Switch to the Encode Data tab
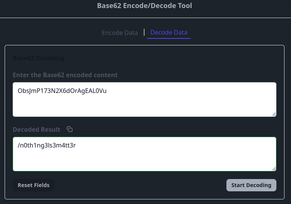291x204 pixels. click(120, 33)
